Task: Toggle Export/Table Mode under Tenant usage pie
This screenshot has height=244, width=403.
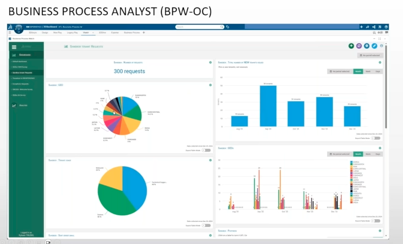Action: point(206,226)
